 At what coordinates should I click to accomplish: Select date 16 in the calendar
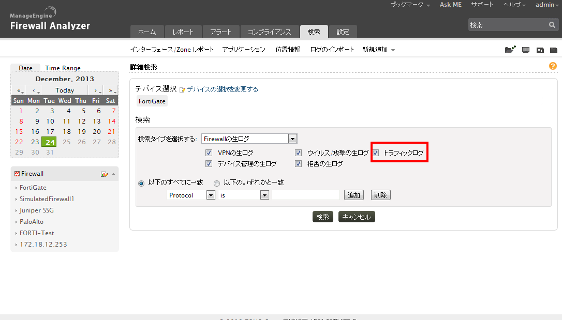pos(35,132)
